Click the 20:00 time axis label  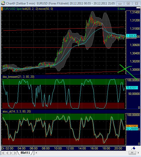tap(118, 148)
